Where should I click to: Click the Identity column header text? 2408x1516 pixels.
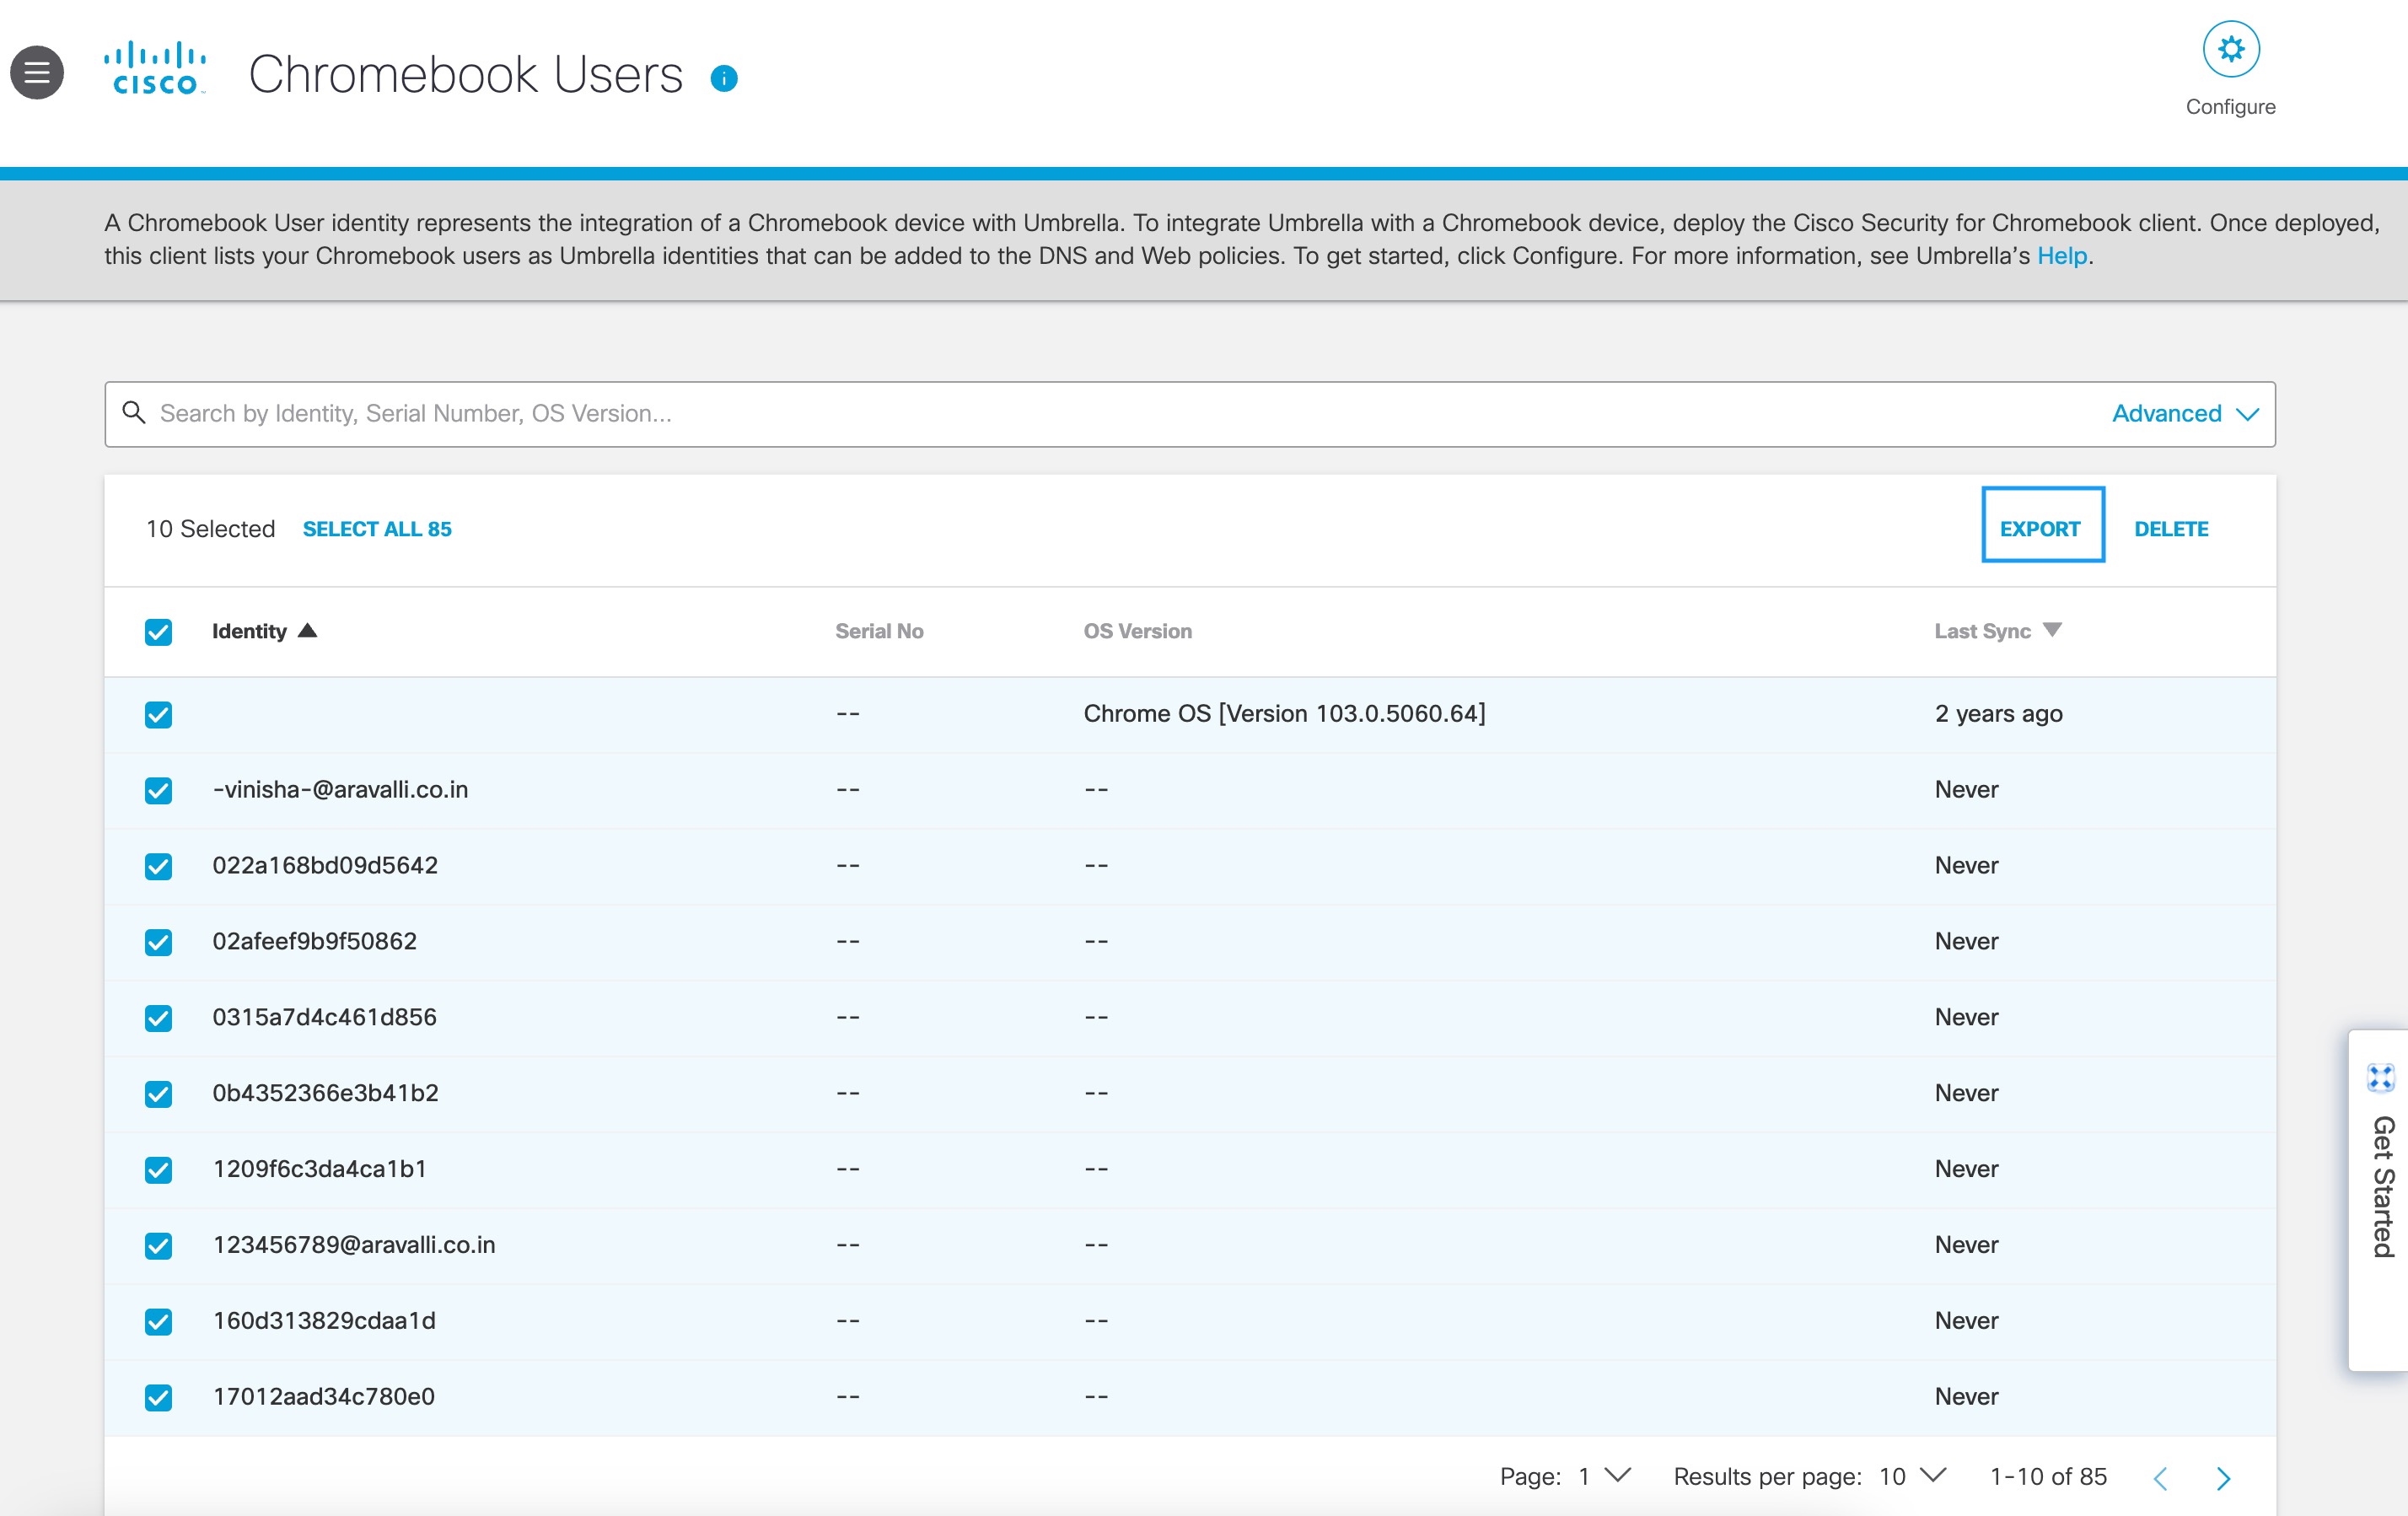coord(249,631)
